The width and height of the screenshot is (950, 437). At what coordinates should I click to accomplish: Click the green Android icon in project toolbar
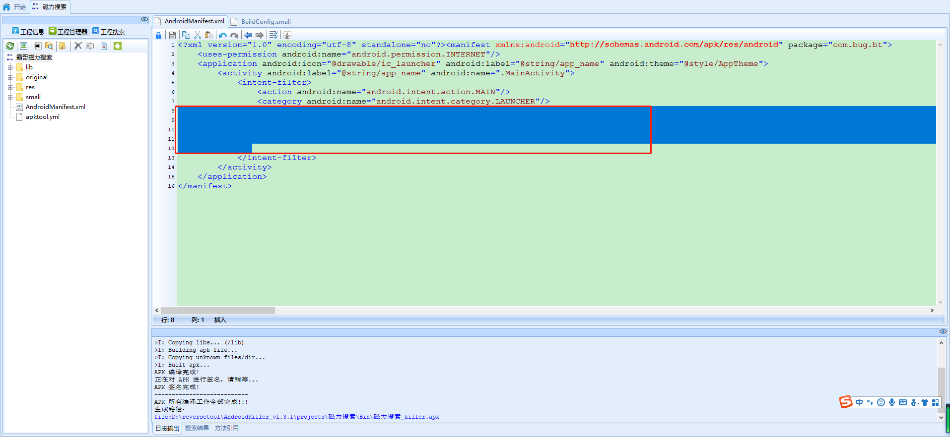(118, 46)
